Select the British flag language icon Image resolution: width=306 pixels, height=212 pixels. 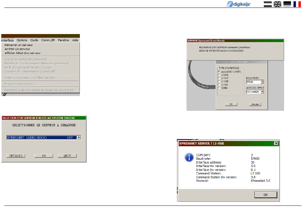(277, 4)
